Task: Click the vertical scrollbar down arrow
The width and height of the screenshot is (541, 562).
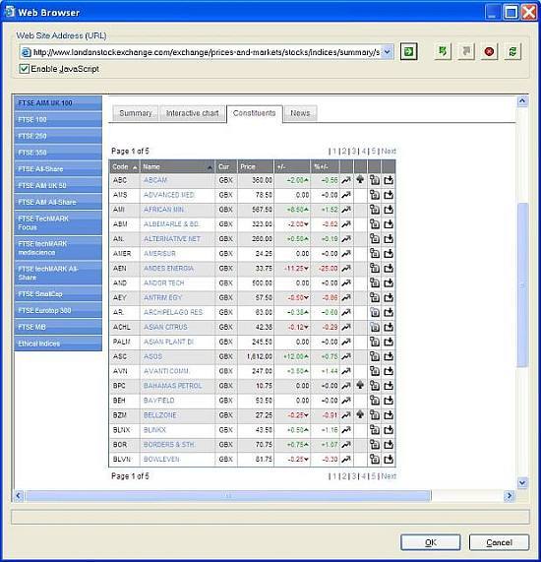Action: tap(522, 483)
